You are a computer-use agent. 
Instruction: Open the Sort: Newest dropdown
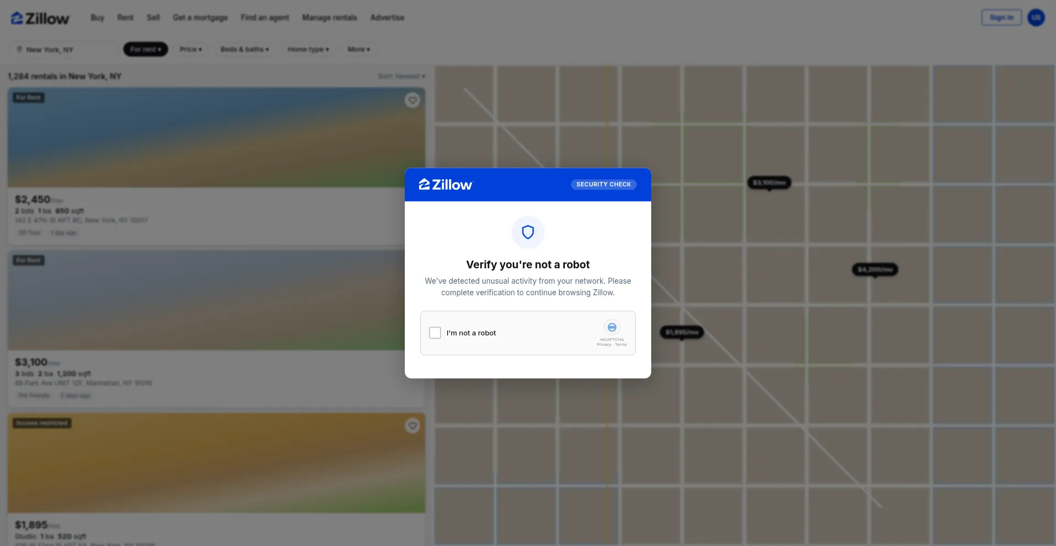pos(402,76)
